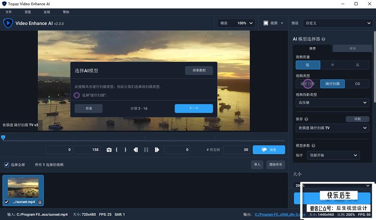Click the camera snapshot icon
Viewport: 376px width, 220px height.
109,150
